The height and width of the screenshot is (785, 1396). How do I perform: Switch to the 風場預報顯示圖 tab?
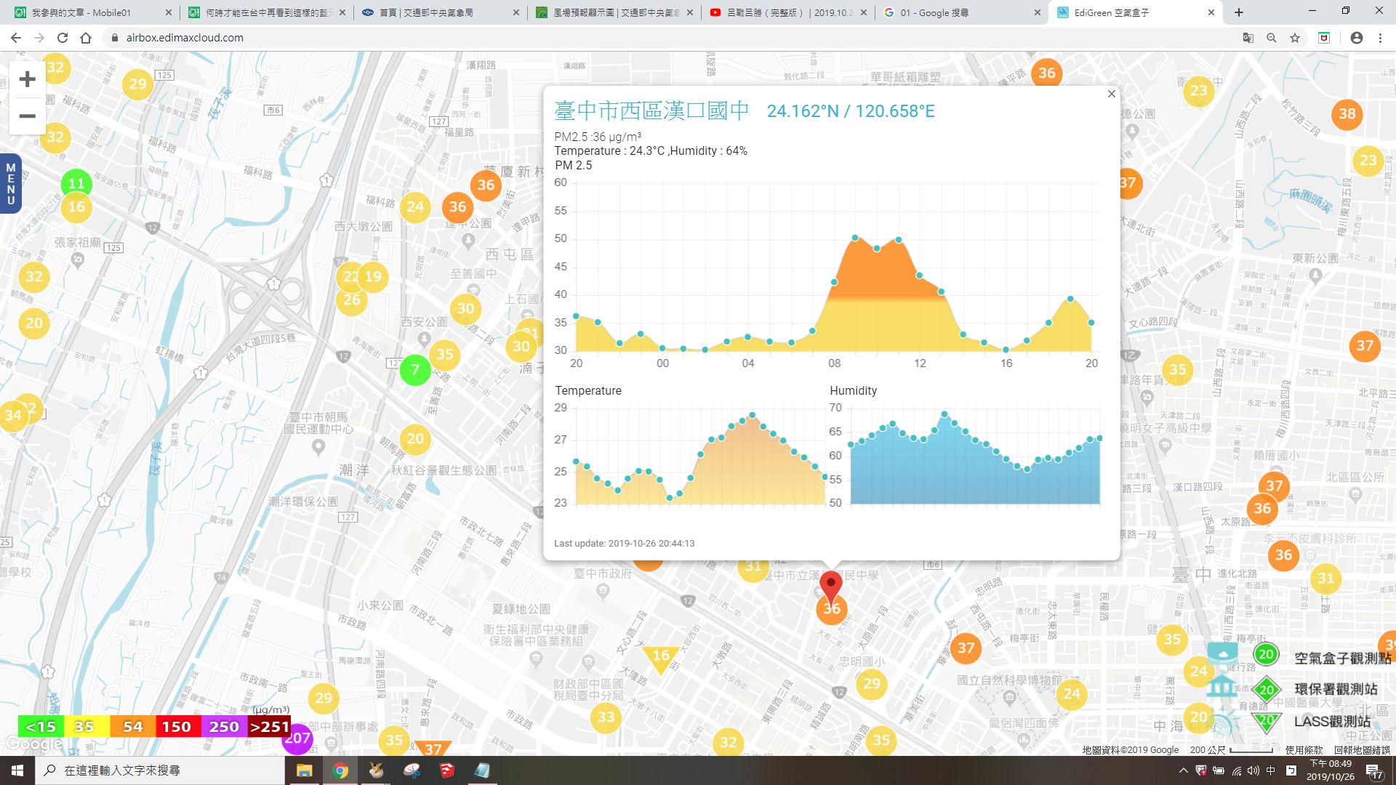(614, 12)
